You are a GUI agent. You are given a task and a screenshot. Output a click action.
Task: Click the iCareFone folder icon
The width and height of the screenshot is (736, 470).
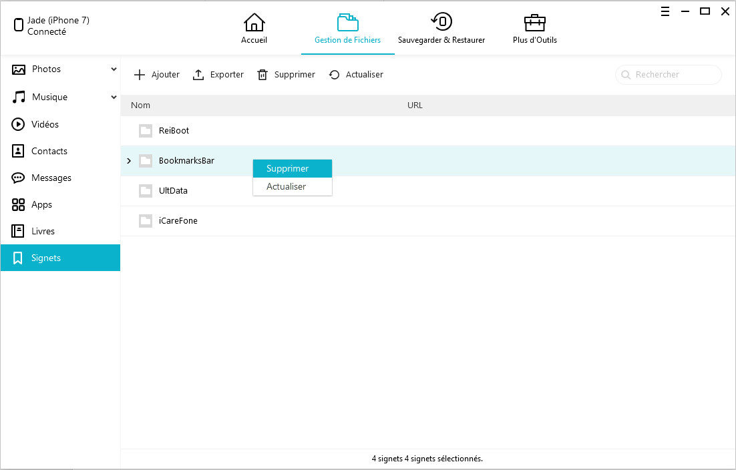pos(146,221)
